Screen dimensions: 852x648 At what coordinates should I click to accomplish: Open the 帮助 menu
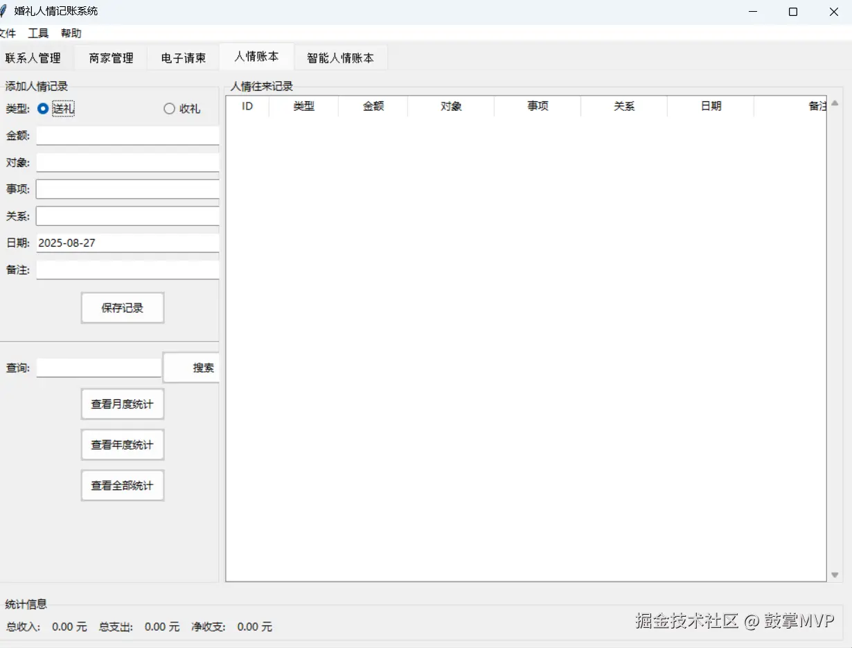71,33
